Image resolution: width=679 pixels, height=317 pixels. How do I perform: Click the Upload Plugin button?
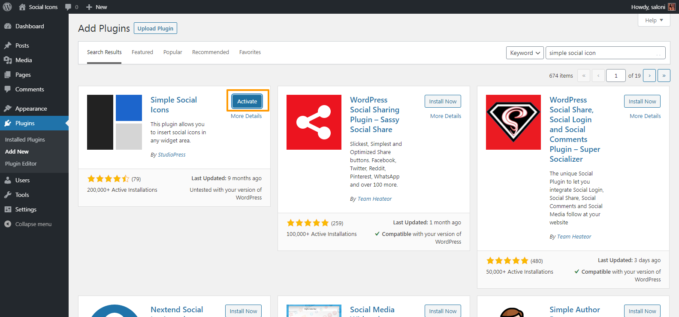(155, 28)
